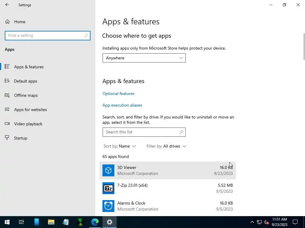Select the Alarms & Clock entry
Viewport: 305px width, 228px height.
[x=167, y=206]
